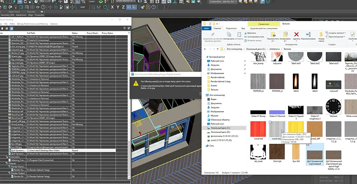
Task: Tick the checkbox on wood red_ thumbnail
Action: click(x=270, y=122)
